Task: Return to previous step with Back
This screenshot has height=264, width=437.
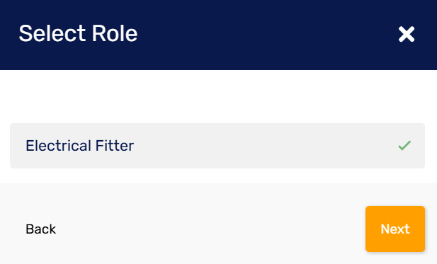Action: point(40,229)
